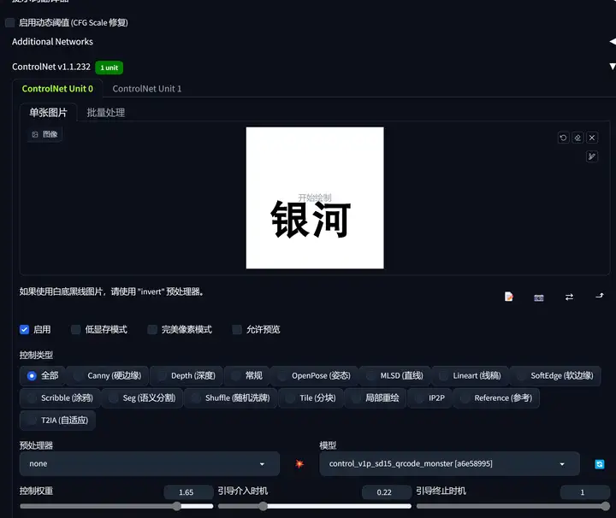Select Shuffle (随机洗牌) control type
Screen dimensions: 616x518
coord(231,398)
